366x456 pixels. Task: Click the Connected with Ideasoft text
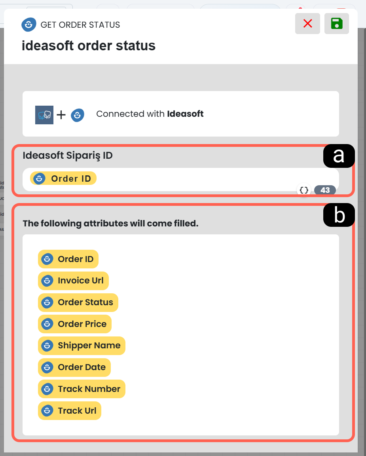150,114
